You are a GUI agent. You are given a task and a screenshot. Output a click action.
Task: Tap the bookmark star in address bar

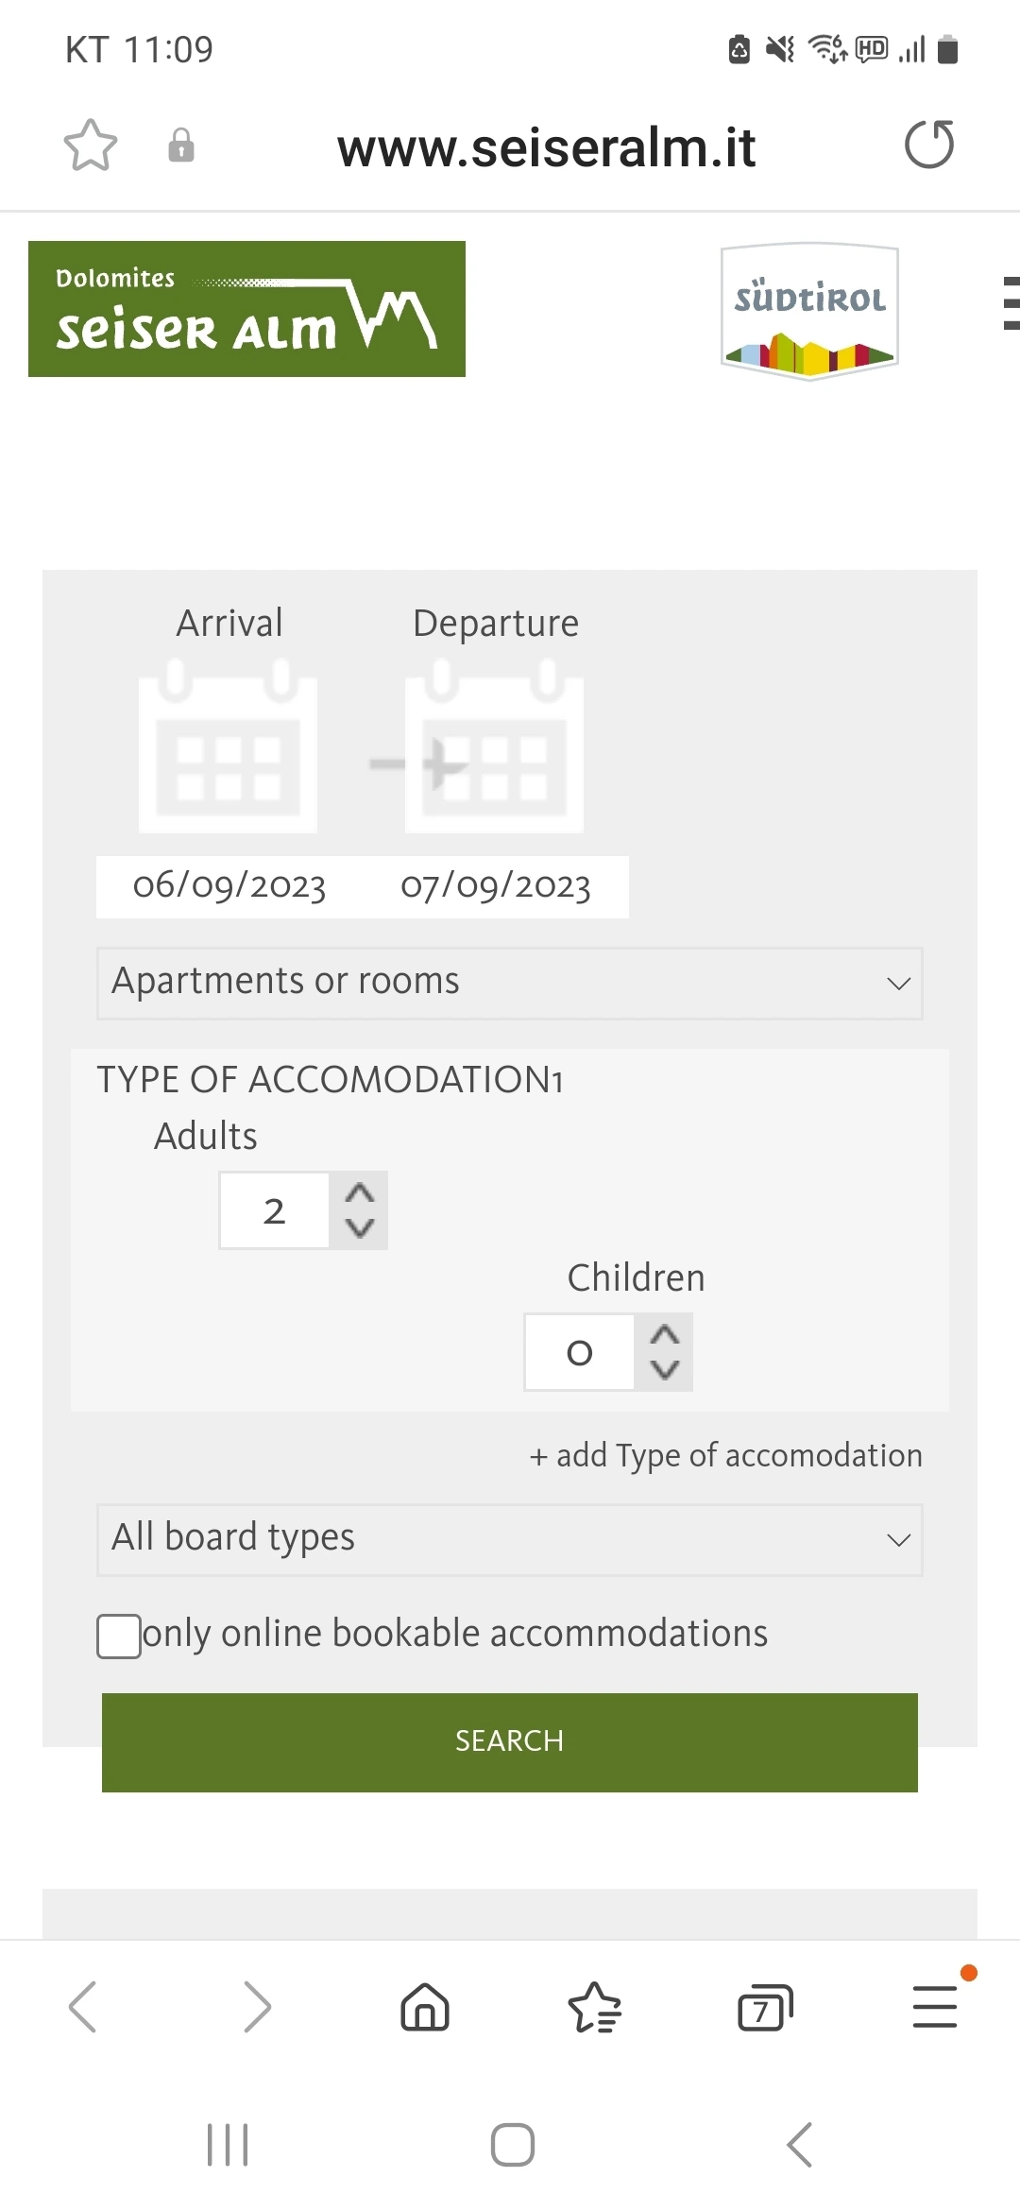[x=91, y=146]
